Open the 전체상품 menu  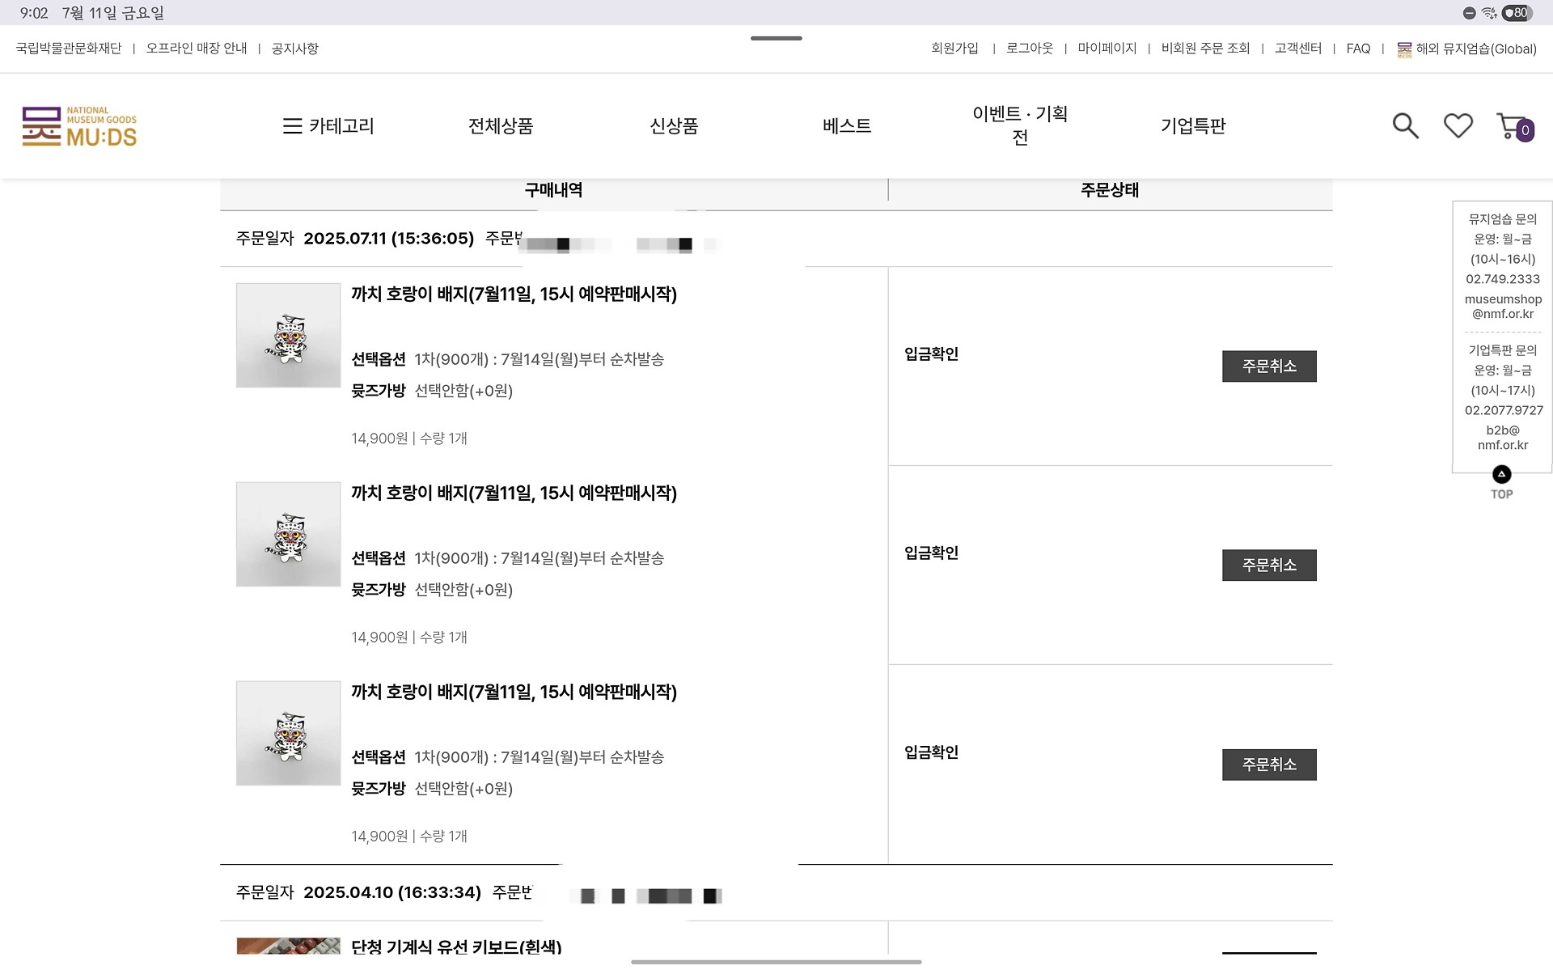coord(501,126)
